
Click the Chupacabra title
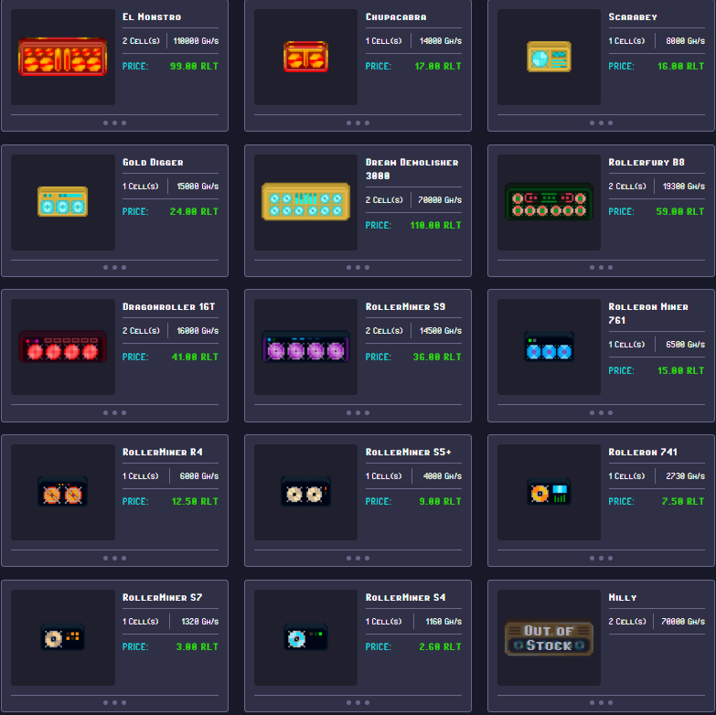[x=396, y=16]
